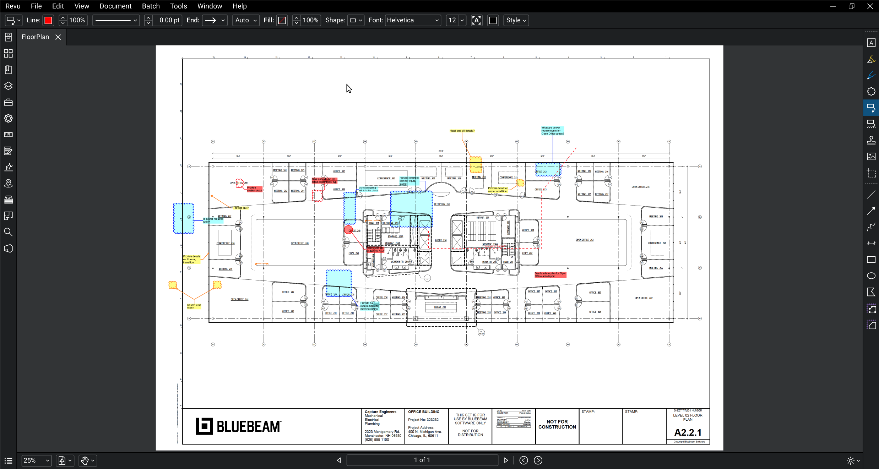Expand the End arrow style dropdown

(222, 20)
